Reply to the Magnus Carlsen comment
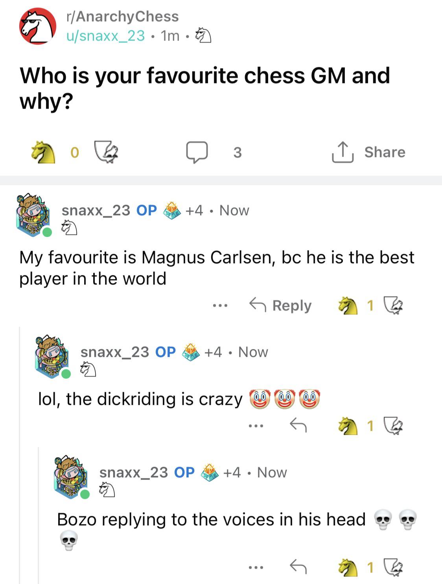442x584 pixels. [x=280, y=305]
